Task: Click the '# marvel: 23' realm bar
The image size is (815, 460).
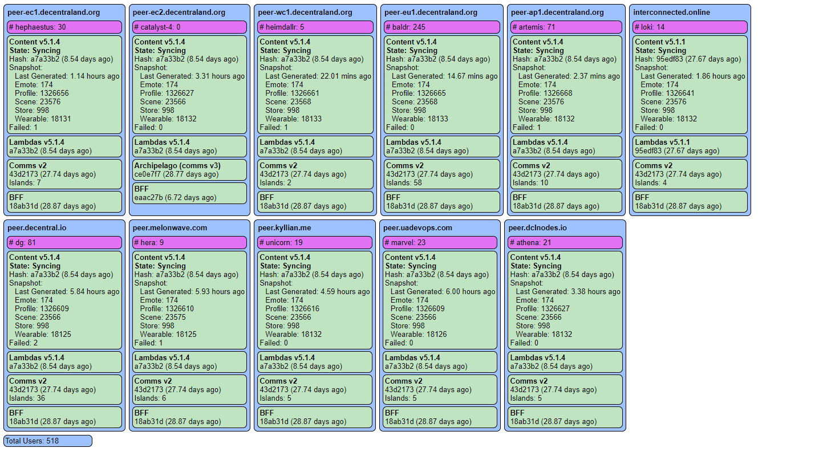Action: [440, 242]
